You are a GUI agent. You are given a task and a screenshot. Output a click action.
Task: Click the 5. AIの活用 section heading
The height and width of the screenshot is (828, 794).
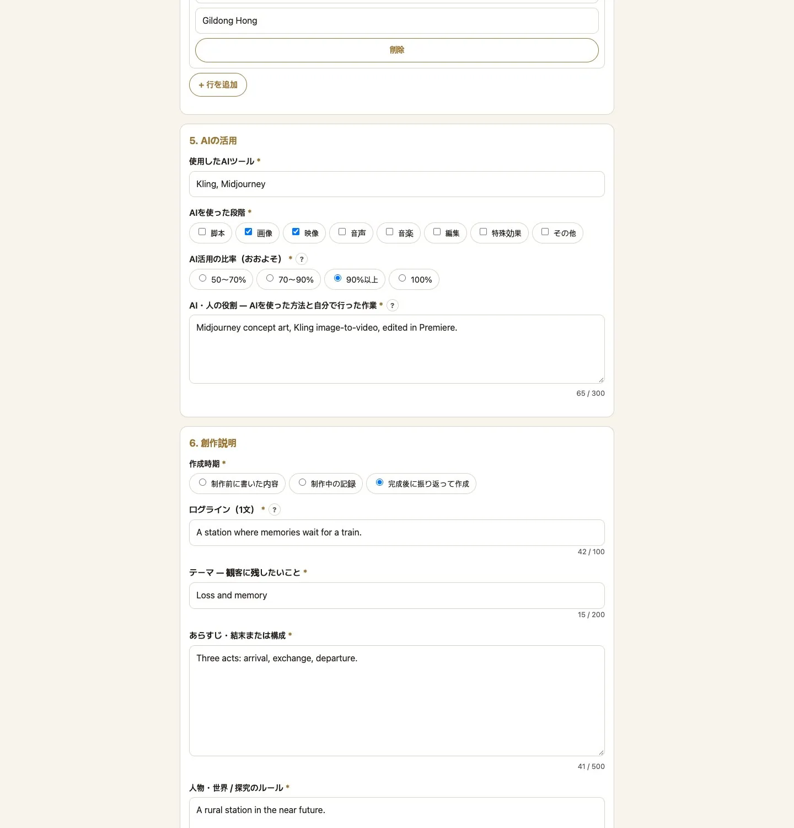213,141
